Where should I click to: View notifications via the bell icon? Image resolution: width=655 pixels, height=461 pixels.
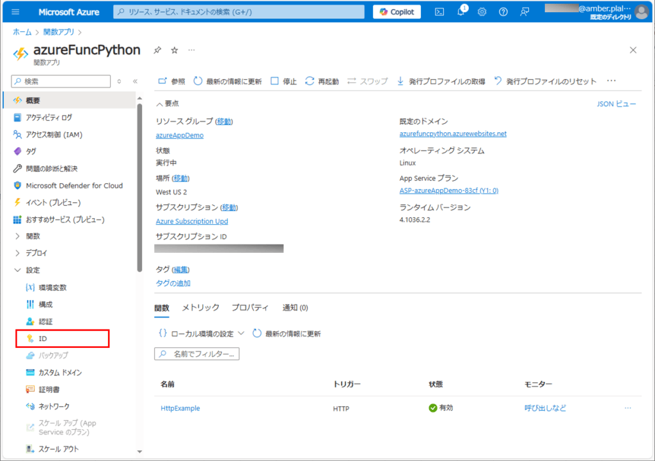click(x=460, y=11)
